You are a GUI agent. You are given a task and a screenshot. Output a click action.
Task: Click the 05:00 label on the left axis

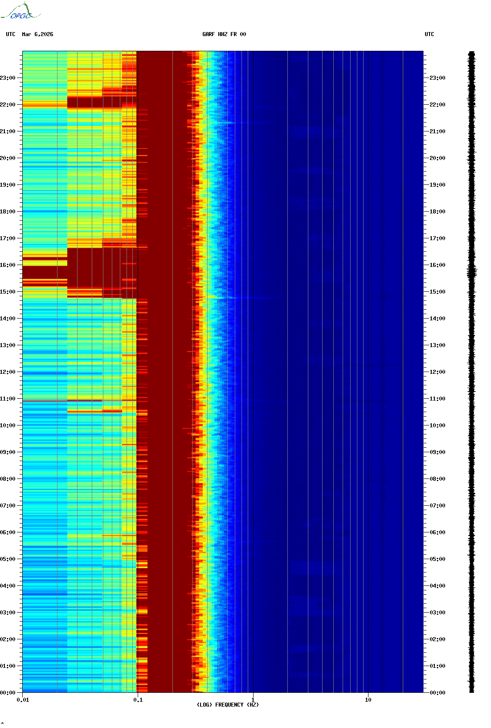8,559
